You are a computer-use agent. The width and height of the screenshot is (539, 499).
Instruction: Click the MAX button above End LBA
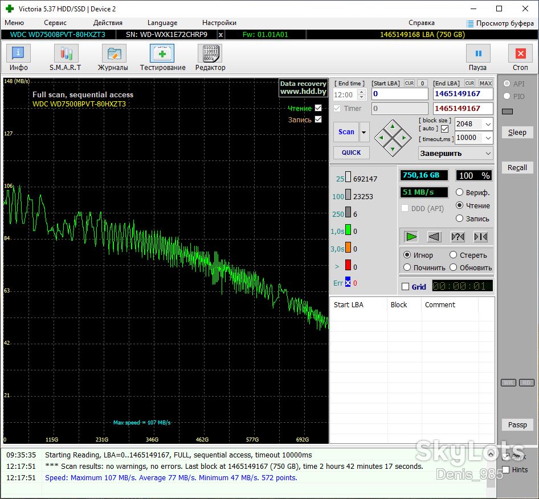coord(485,83)
